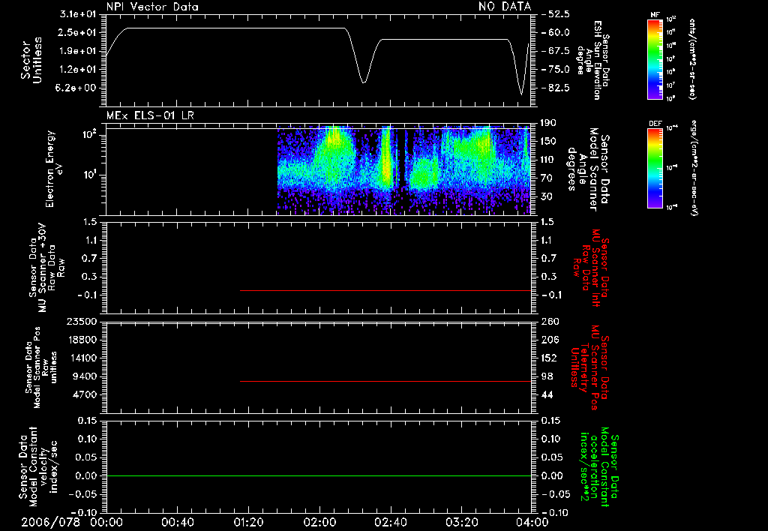Click the red MU Scanner Raw Data line

point(385,290)
